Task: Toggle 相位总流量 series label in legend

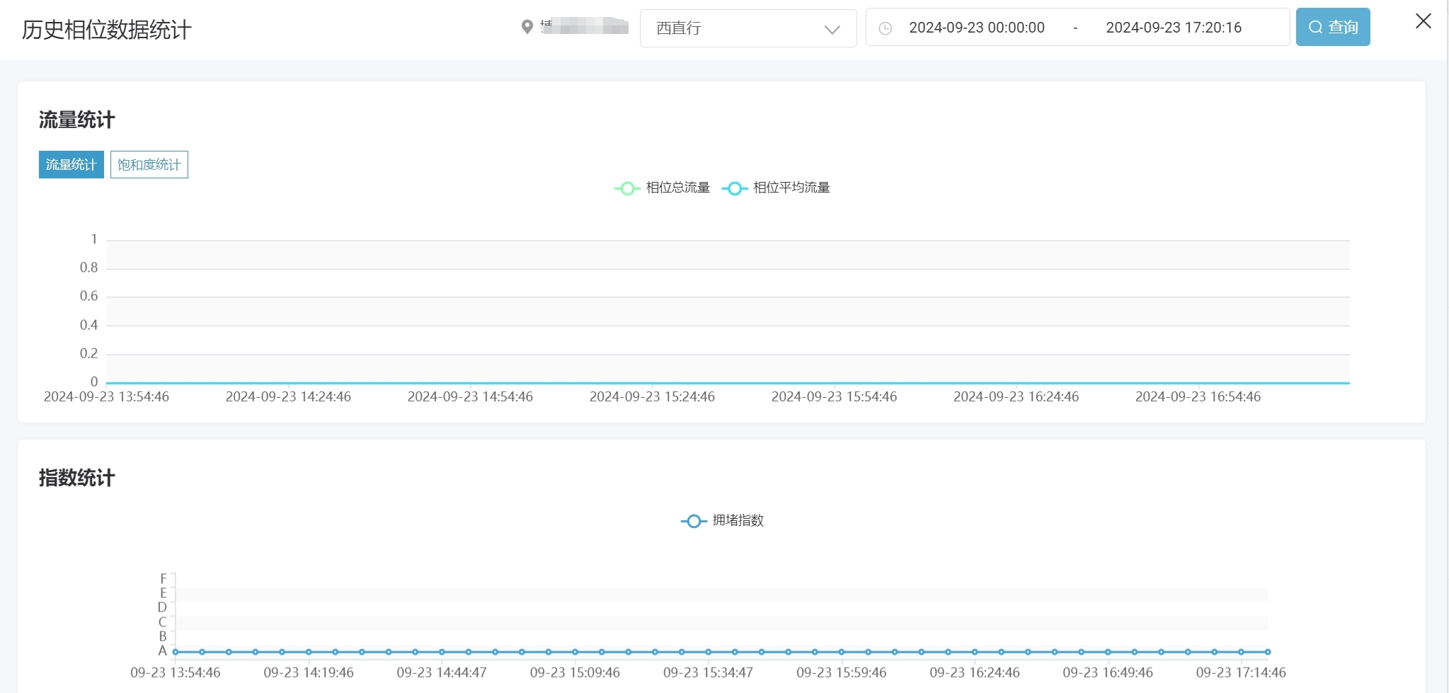Action: point(677,188)
